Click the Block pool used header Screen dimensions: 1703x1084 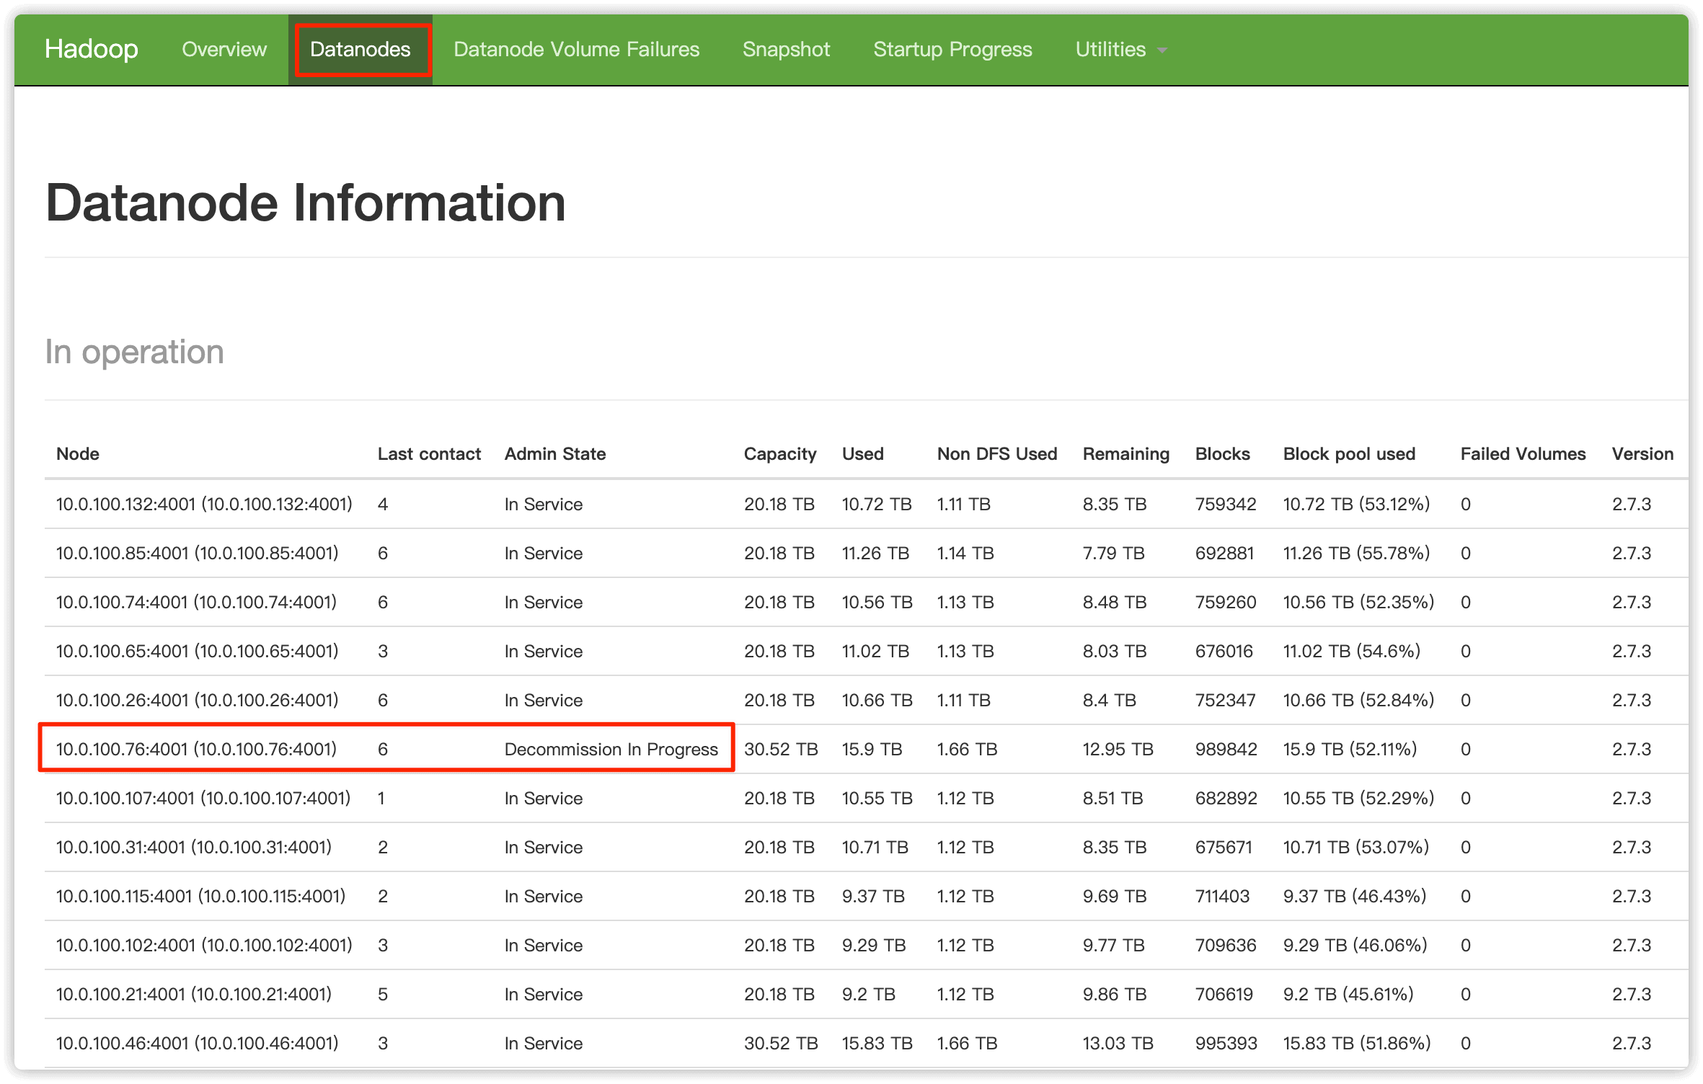[1349, 454]
